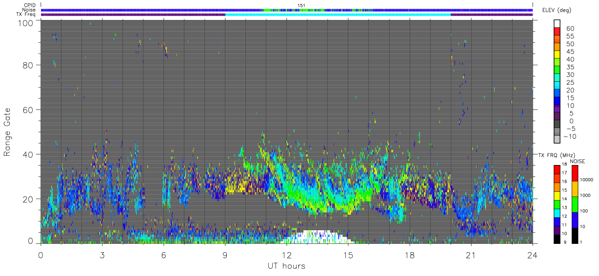
Task: Click the 12 tick on UT hours axis
Action: (x=286, y=255)
